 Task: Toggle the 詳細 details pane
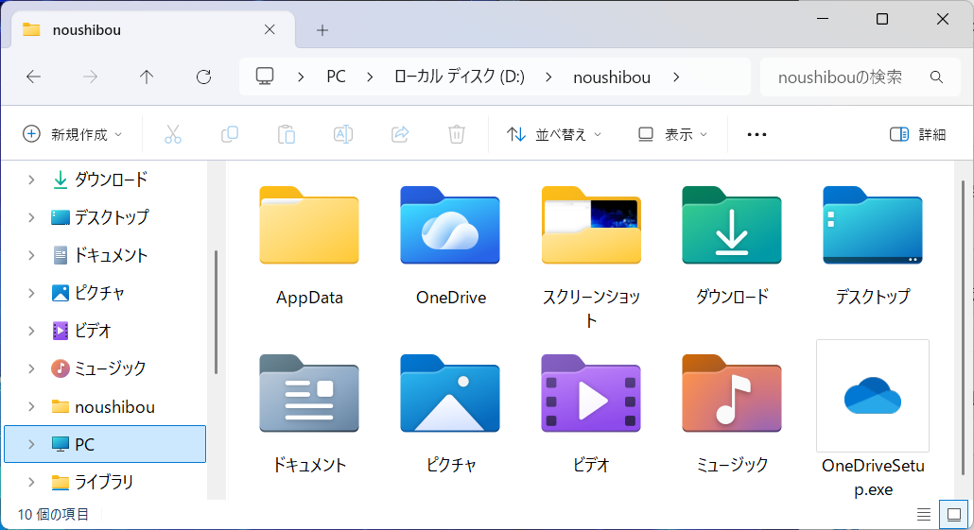917,134
